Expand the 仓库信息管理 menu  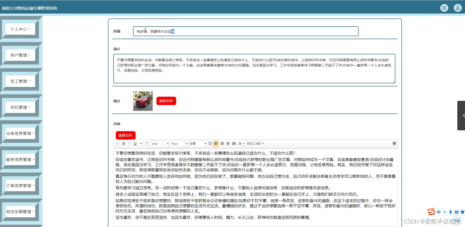point(20,133)
